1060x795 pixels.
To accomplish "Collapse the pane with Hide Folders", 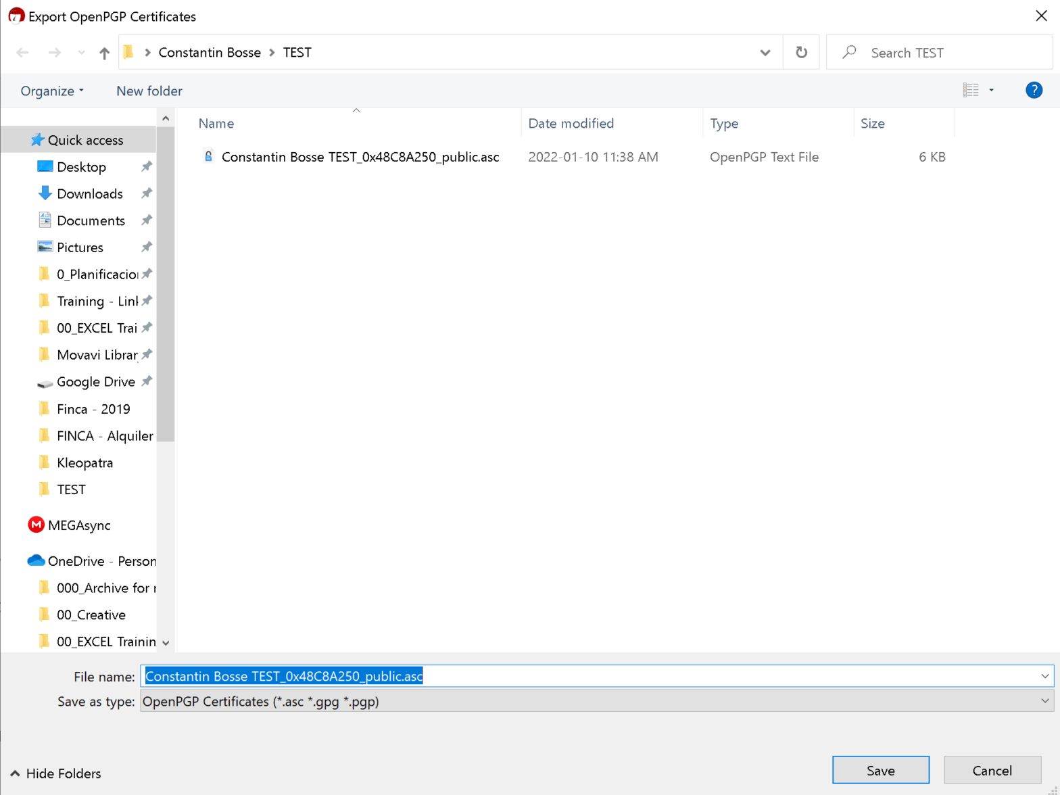I will click(x=55, y=773).
